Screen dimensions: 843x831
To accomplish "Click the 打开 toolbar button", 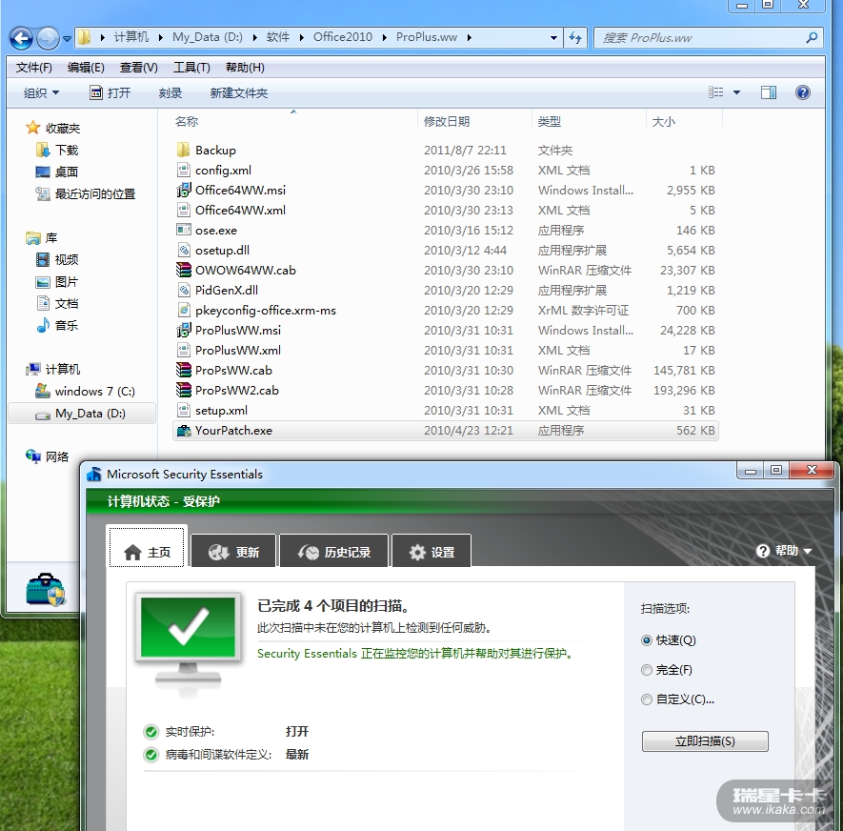I will click(110, 93).
